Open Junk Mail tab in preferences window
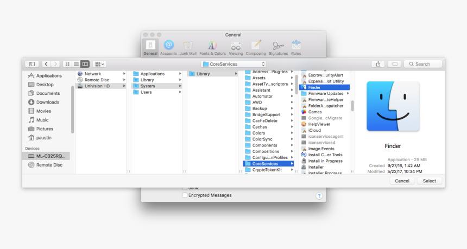The width and height of the screenshot is (467, 249). click(188, 48)
